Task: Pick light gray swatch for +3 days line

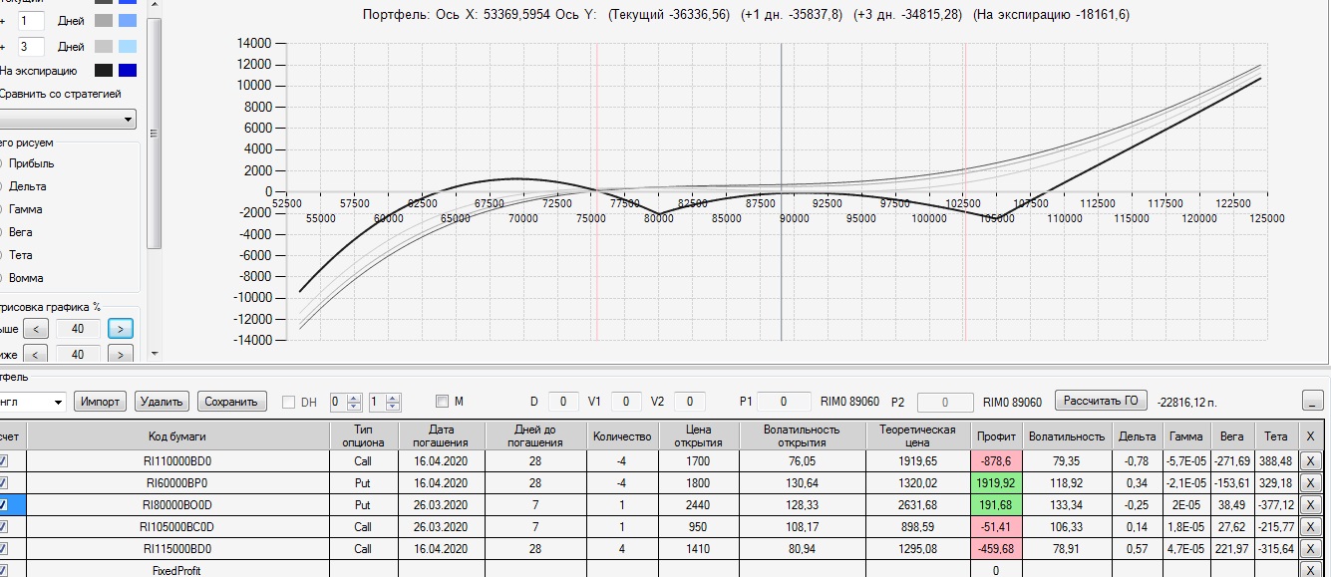Action: pyautogui.click(x=104, y=46)
